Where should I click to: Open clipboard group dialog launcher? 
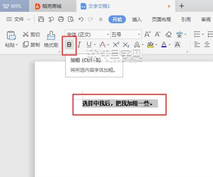point(59,51)
